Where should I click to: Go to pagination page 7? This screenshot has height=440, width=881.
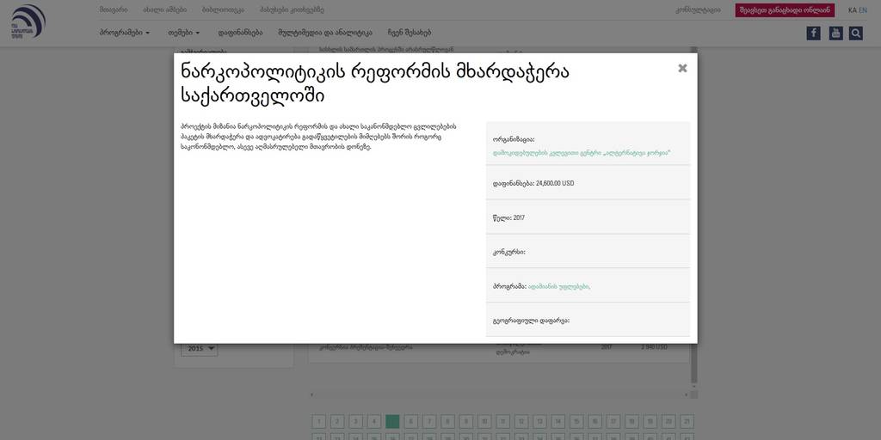[429, 421]
